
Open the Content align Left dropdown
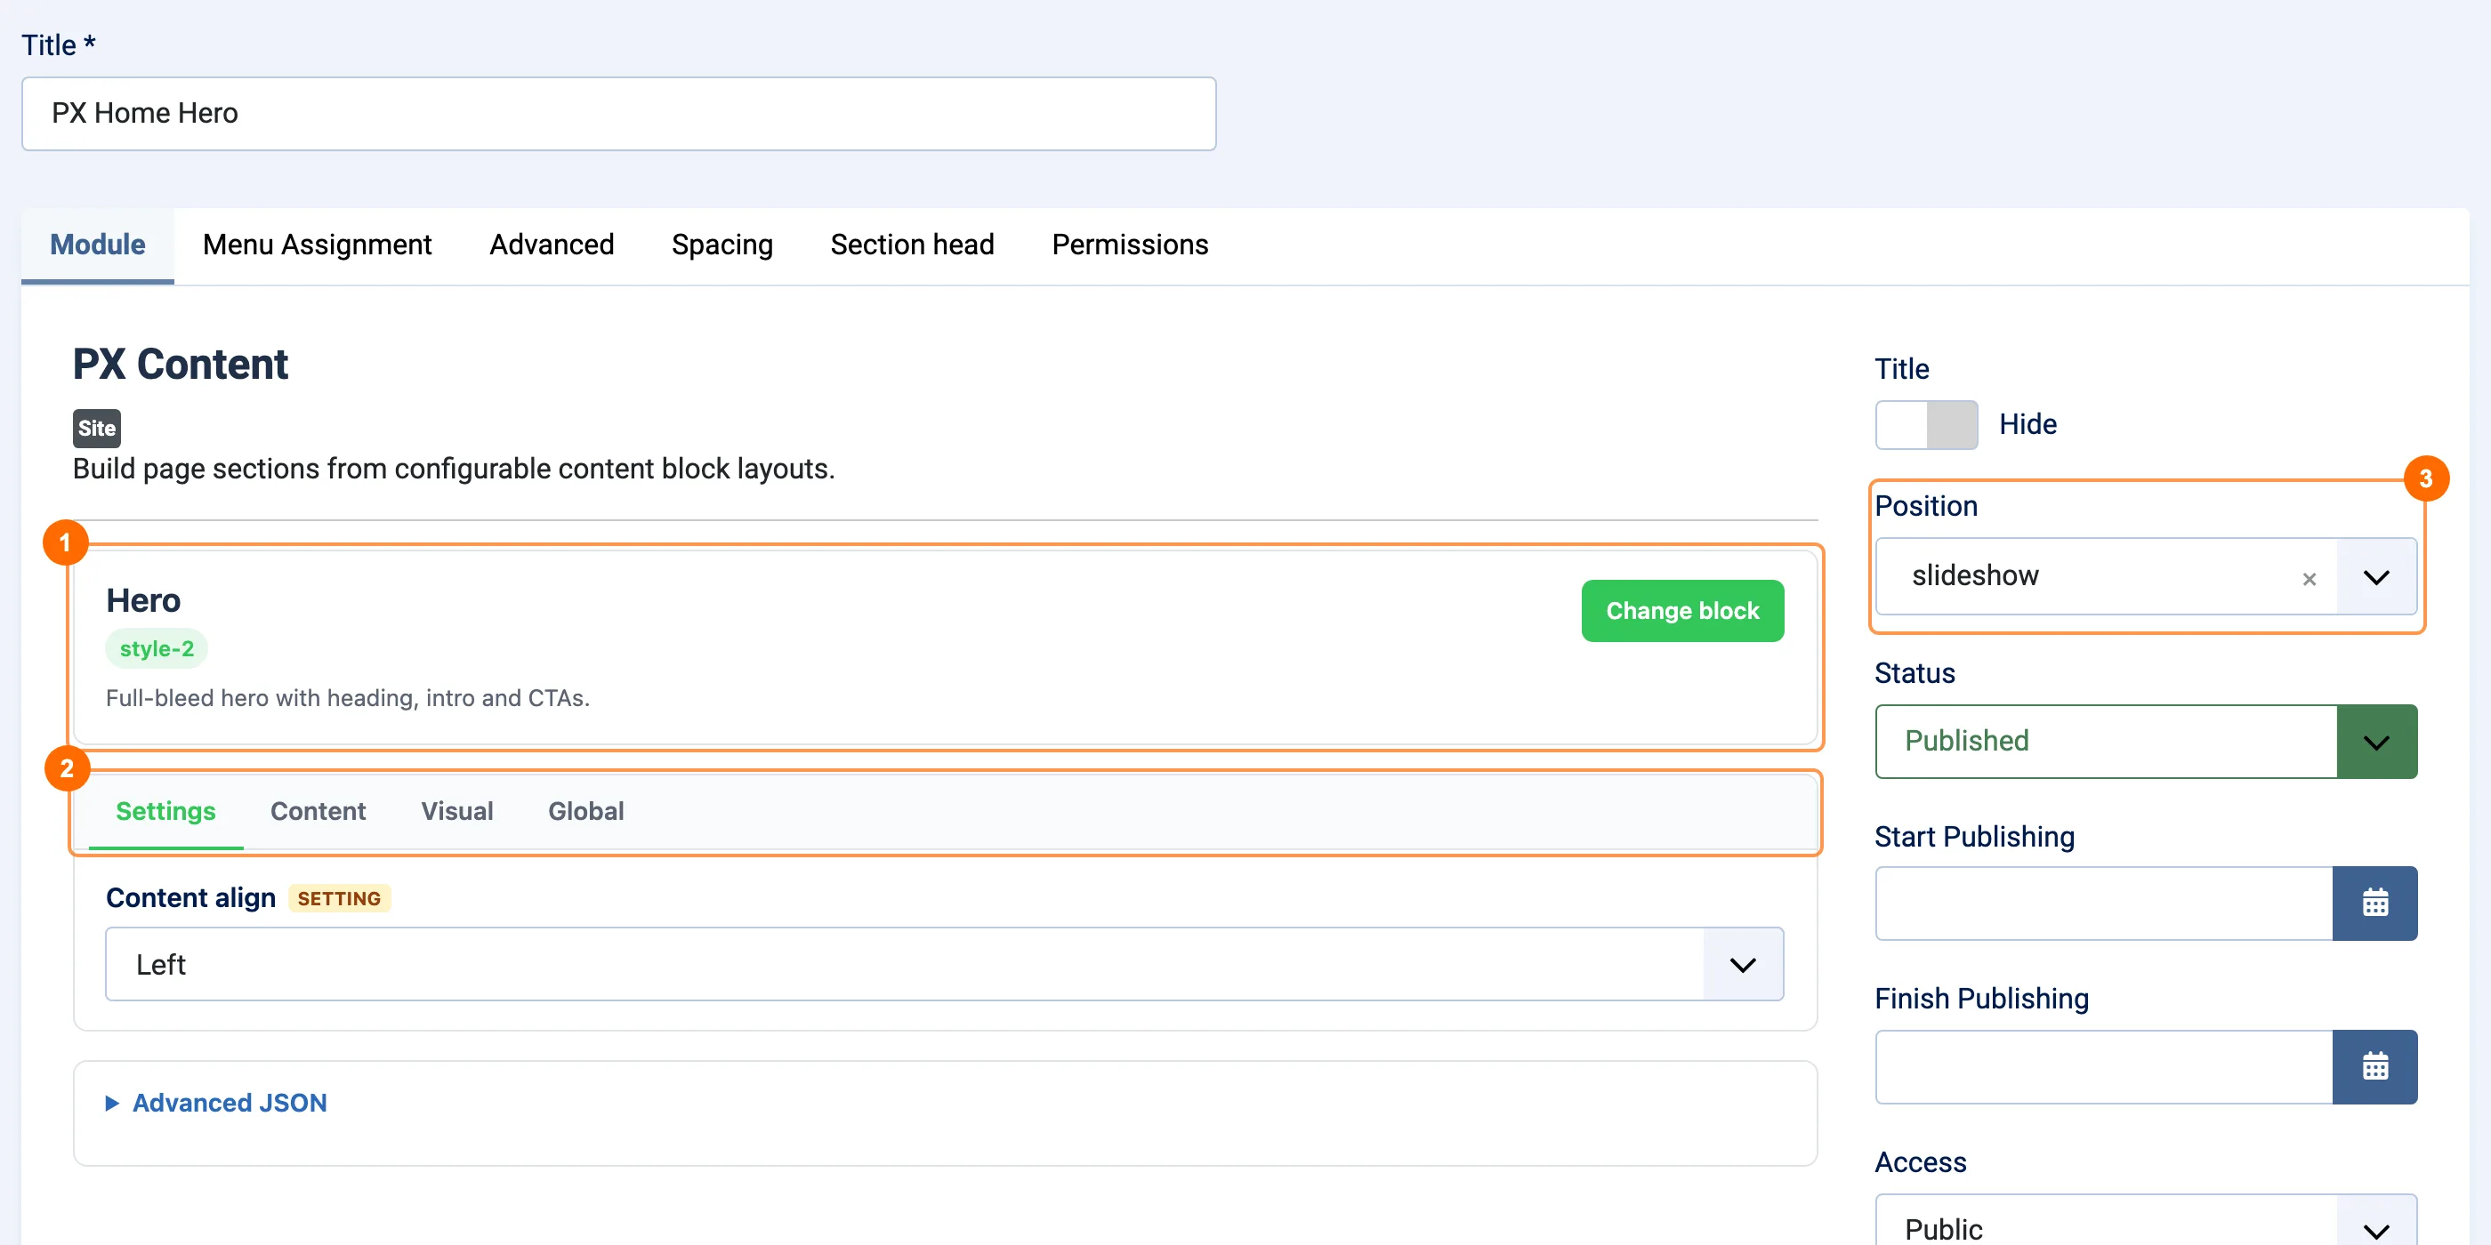(944, 964)
